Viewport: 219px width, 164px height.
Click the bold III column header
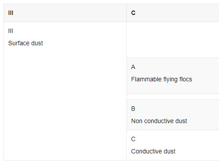11,13
